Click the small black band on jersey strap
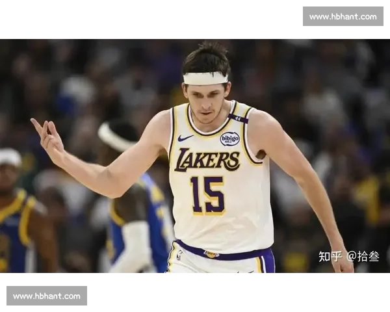Viewport: 390px width, 312px height. (x=238, y=118)
